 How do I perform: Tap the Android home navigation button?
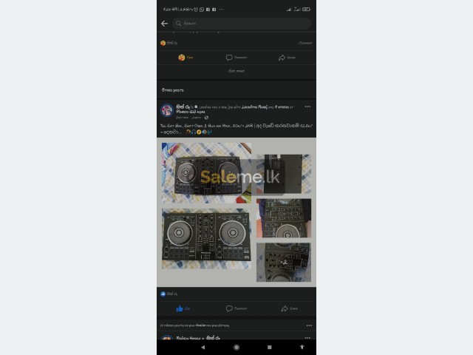[x=236, y=347]
